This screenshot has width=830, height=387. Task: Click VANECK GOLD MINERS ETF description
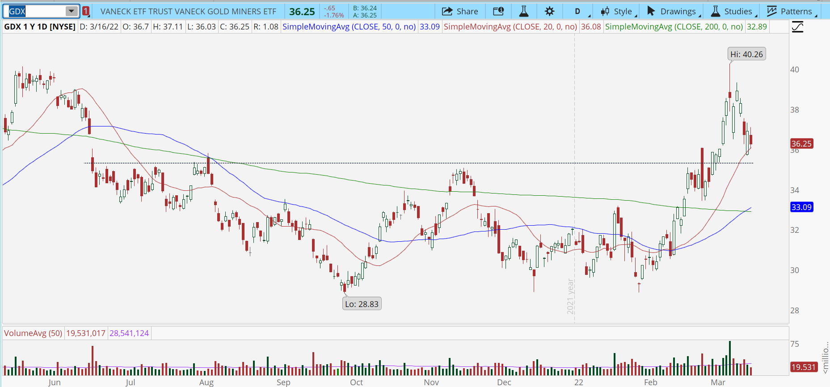click(188, 12)
